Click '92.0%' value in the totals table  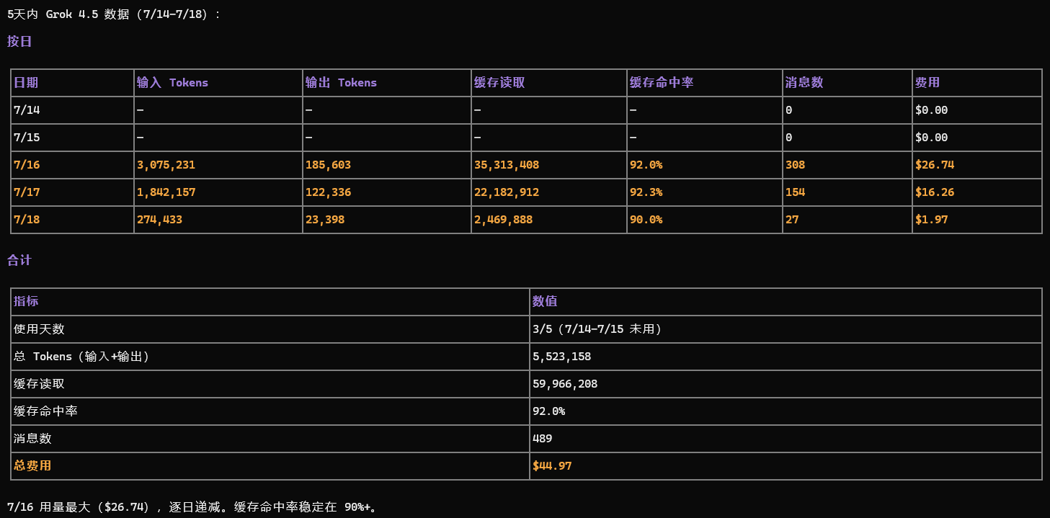[x=548, y=411]
